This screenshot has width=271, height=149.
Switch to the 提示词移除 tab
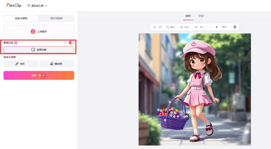click(56, 18)
